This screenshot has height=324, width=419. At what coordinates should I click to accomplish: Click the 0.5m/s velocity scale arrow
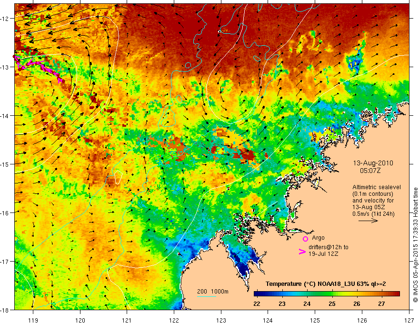[368, 221]
